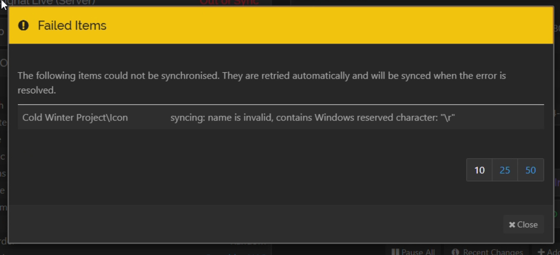Click the word 'resolved.' in the description

pos(37,90)
